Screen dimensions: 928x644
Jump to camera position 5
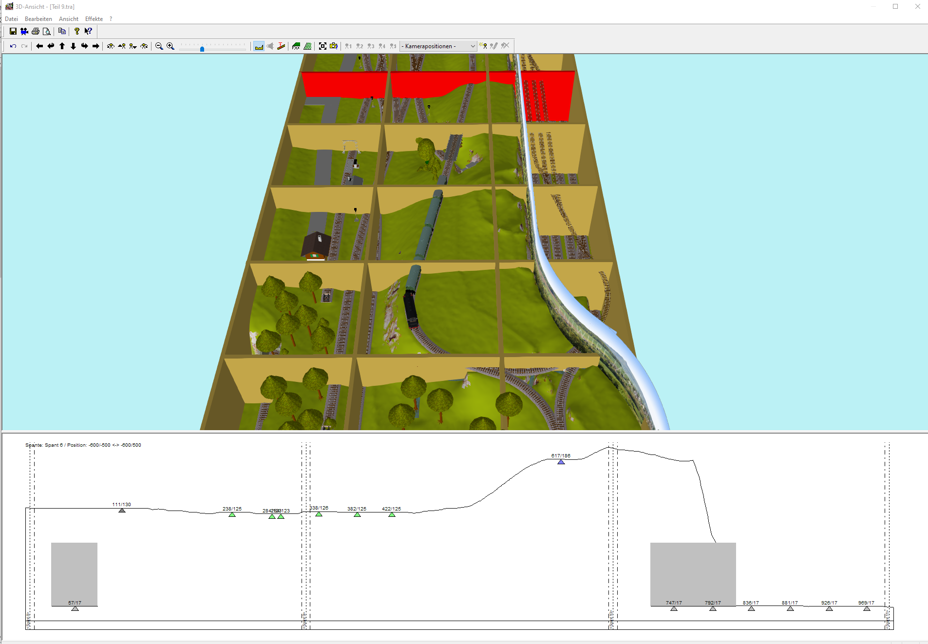(x=393, y=46)
